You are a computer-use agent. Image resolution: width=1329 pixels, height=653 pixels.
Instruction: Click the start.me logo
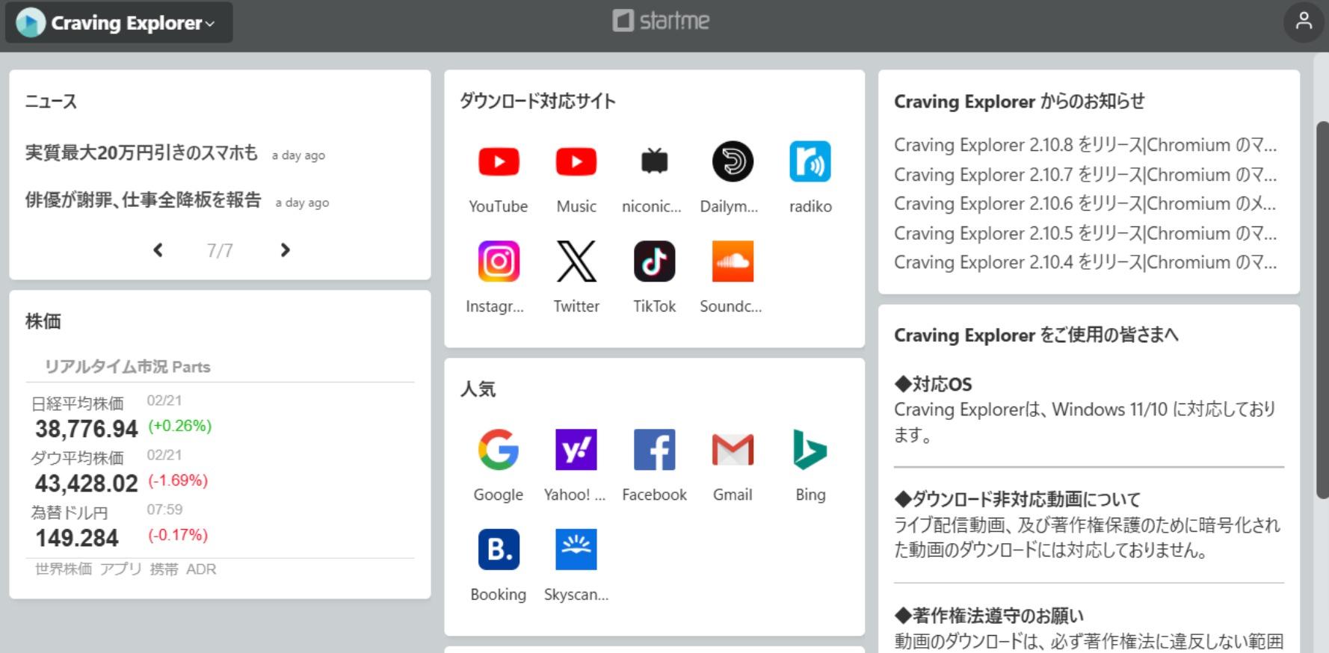[662, 21]
